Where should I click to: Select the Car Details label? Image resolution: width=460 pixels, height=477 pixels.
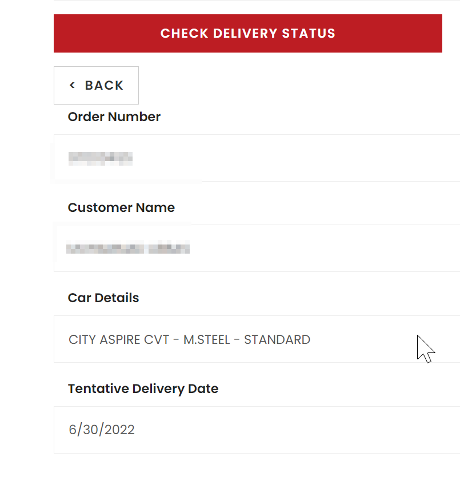pos(103,298)
